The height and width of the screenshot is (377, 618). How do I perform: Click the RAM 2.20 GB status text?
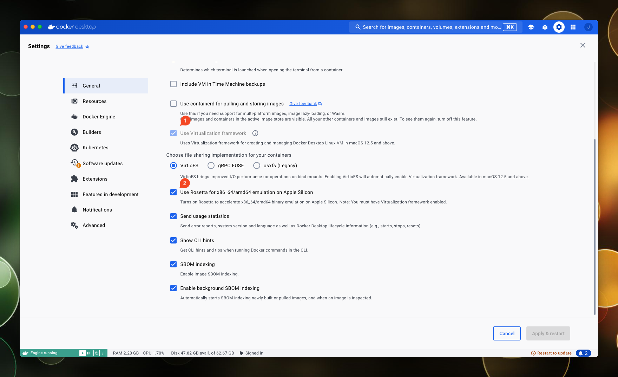pos(126,353)
